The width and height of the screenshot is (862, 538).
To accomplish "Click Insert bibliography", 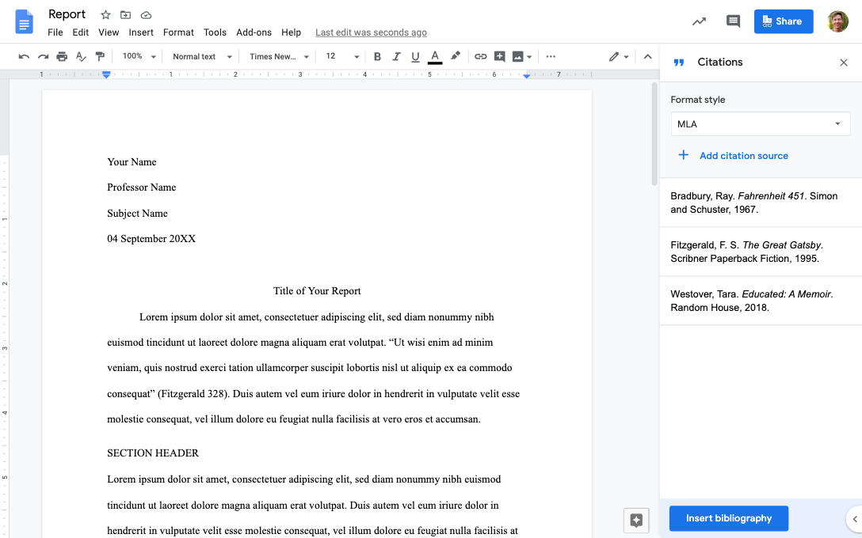I will [x=728, y=518].
